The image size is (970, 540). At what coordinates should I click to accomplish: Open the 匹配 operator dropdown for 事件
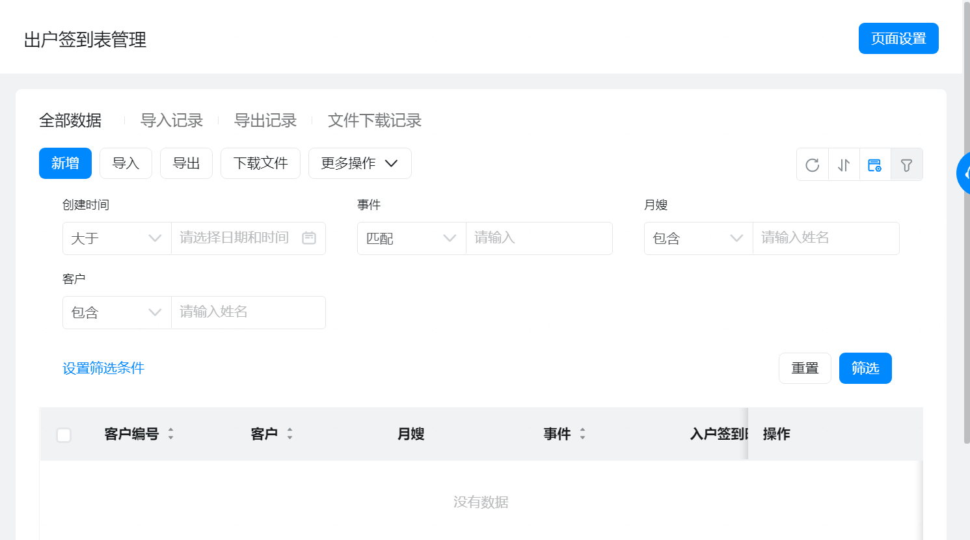tap(412, 238)
